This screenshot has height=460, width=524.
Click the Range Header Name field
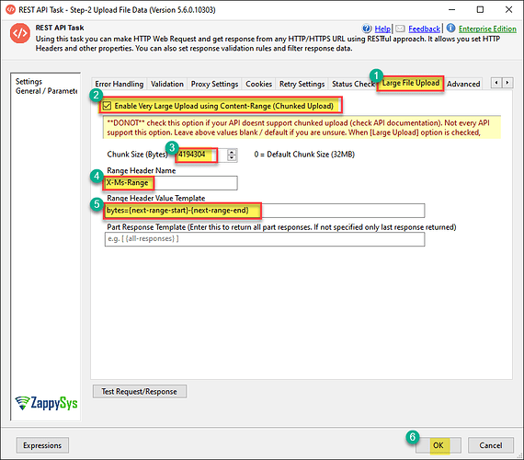coord(171,183)
